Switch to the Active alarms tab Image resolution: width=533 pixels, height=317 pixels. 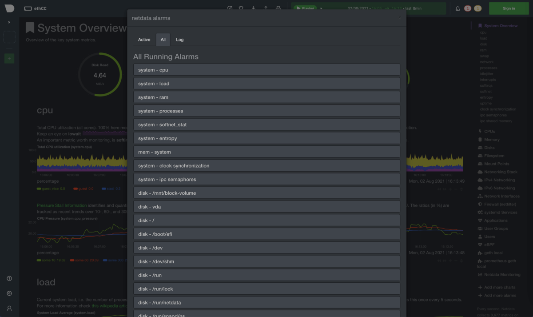(144, 40)
